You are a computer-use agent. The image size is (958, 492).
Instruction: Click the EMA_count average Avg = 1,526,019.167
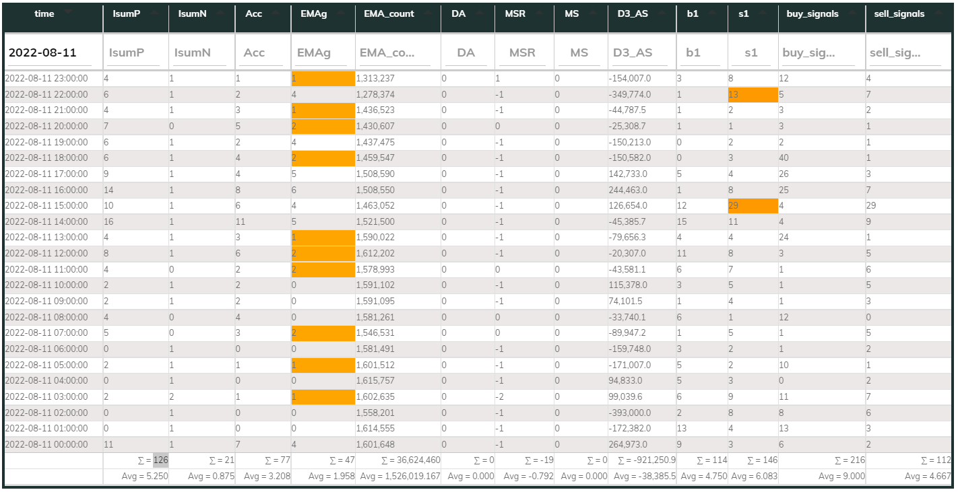(x=400, y=477)
